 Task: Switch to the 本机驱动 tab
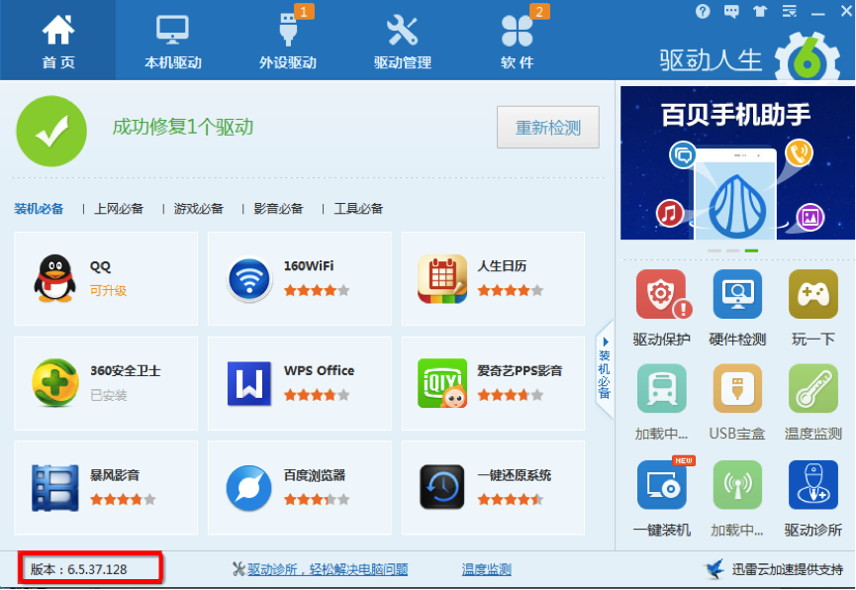[172, 40]
